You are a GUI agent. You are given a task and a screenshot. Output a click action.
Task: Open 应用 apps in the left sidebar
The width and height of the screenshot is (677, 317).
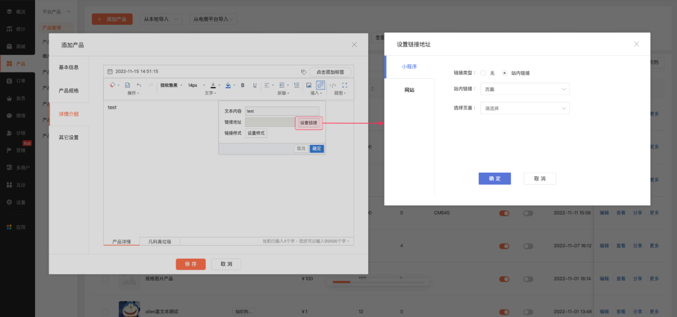point(17,227)
